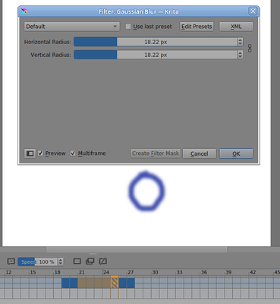Click the blue frame cell at frame 19
280x304 pixels.
(65, 283)
